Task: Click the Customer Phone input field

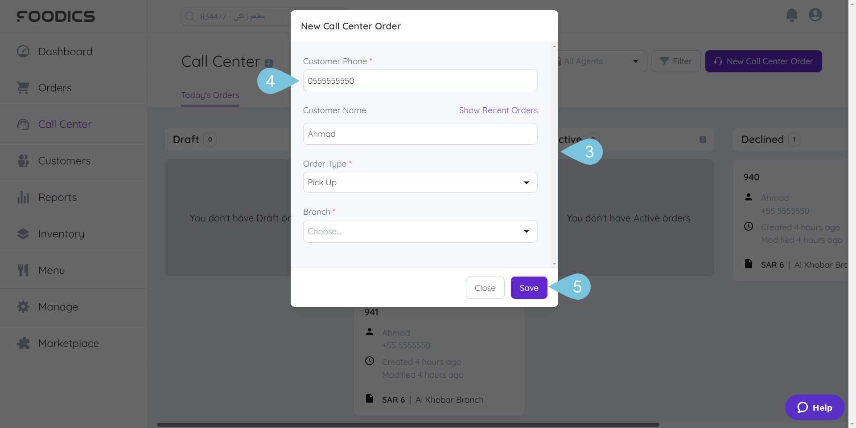Action: tap(420, 81)
